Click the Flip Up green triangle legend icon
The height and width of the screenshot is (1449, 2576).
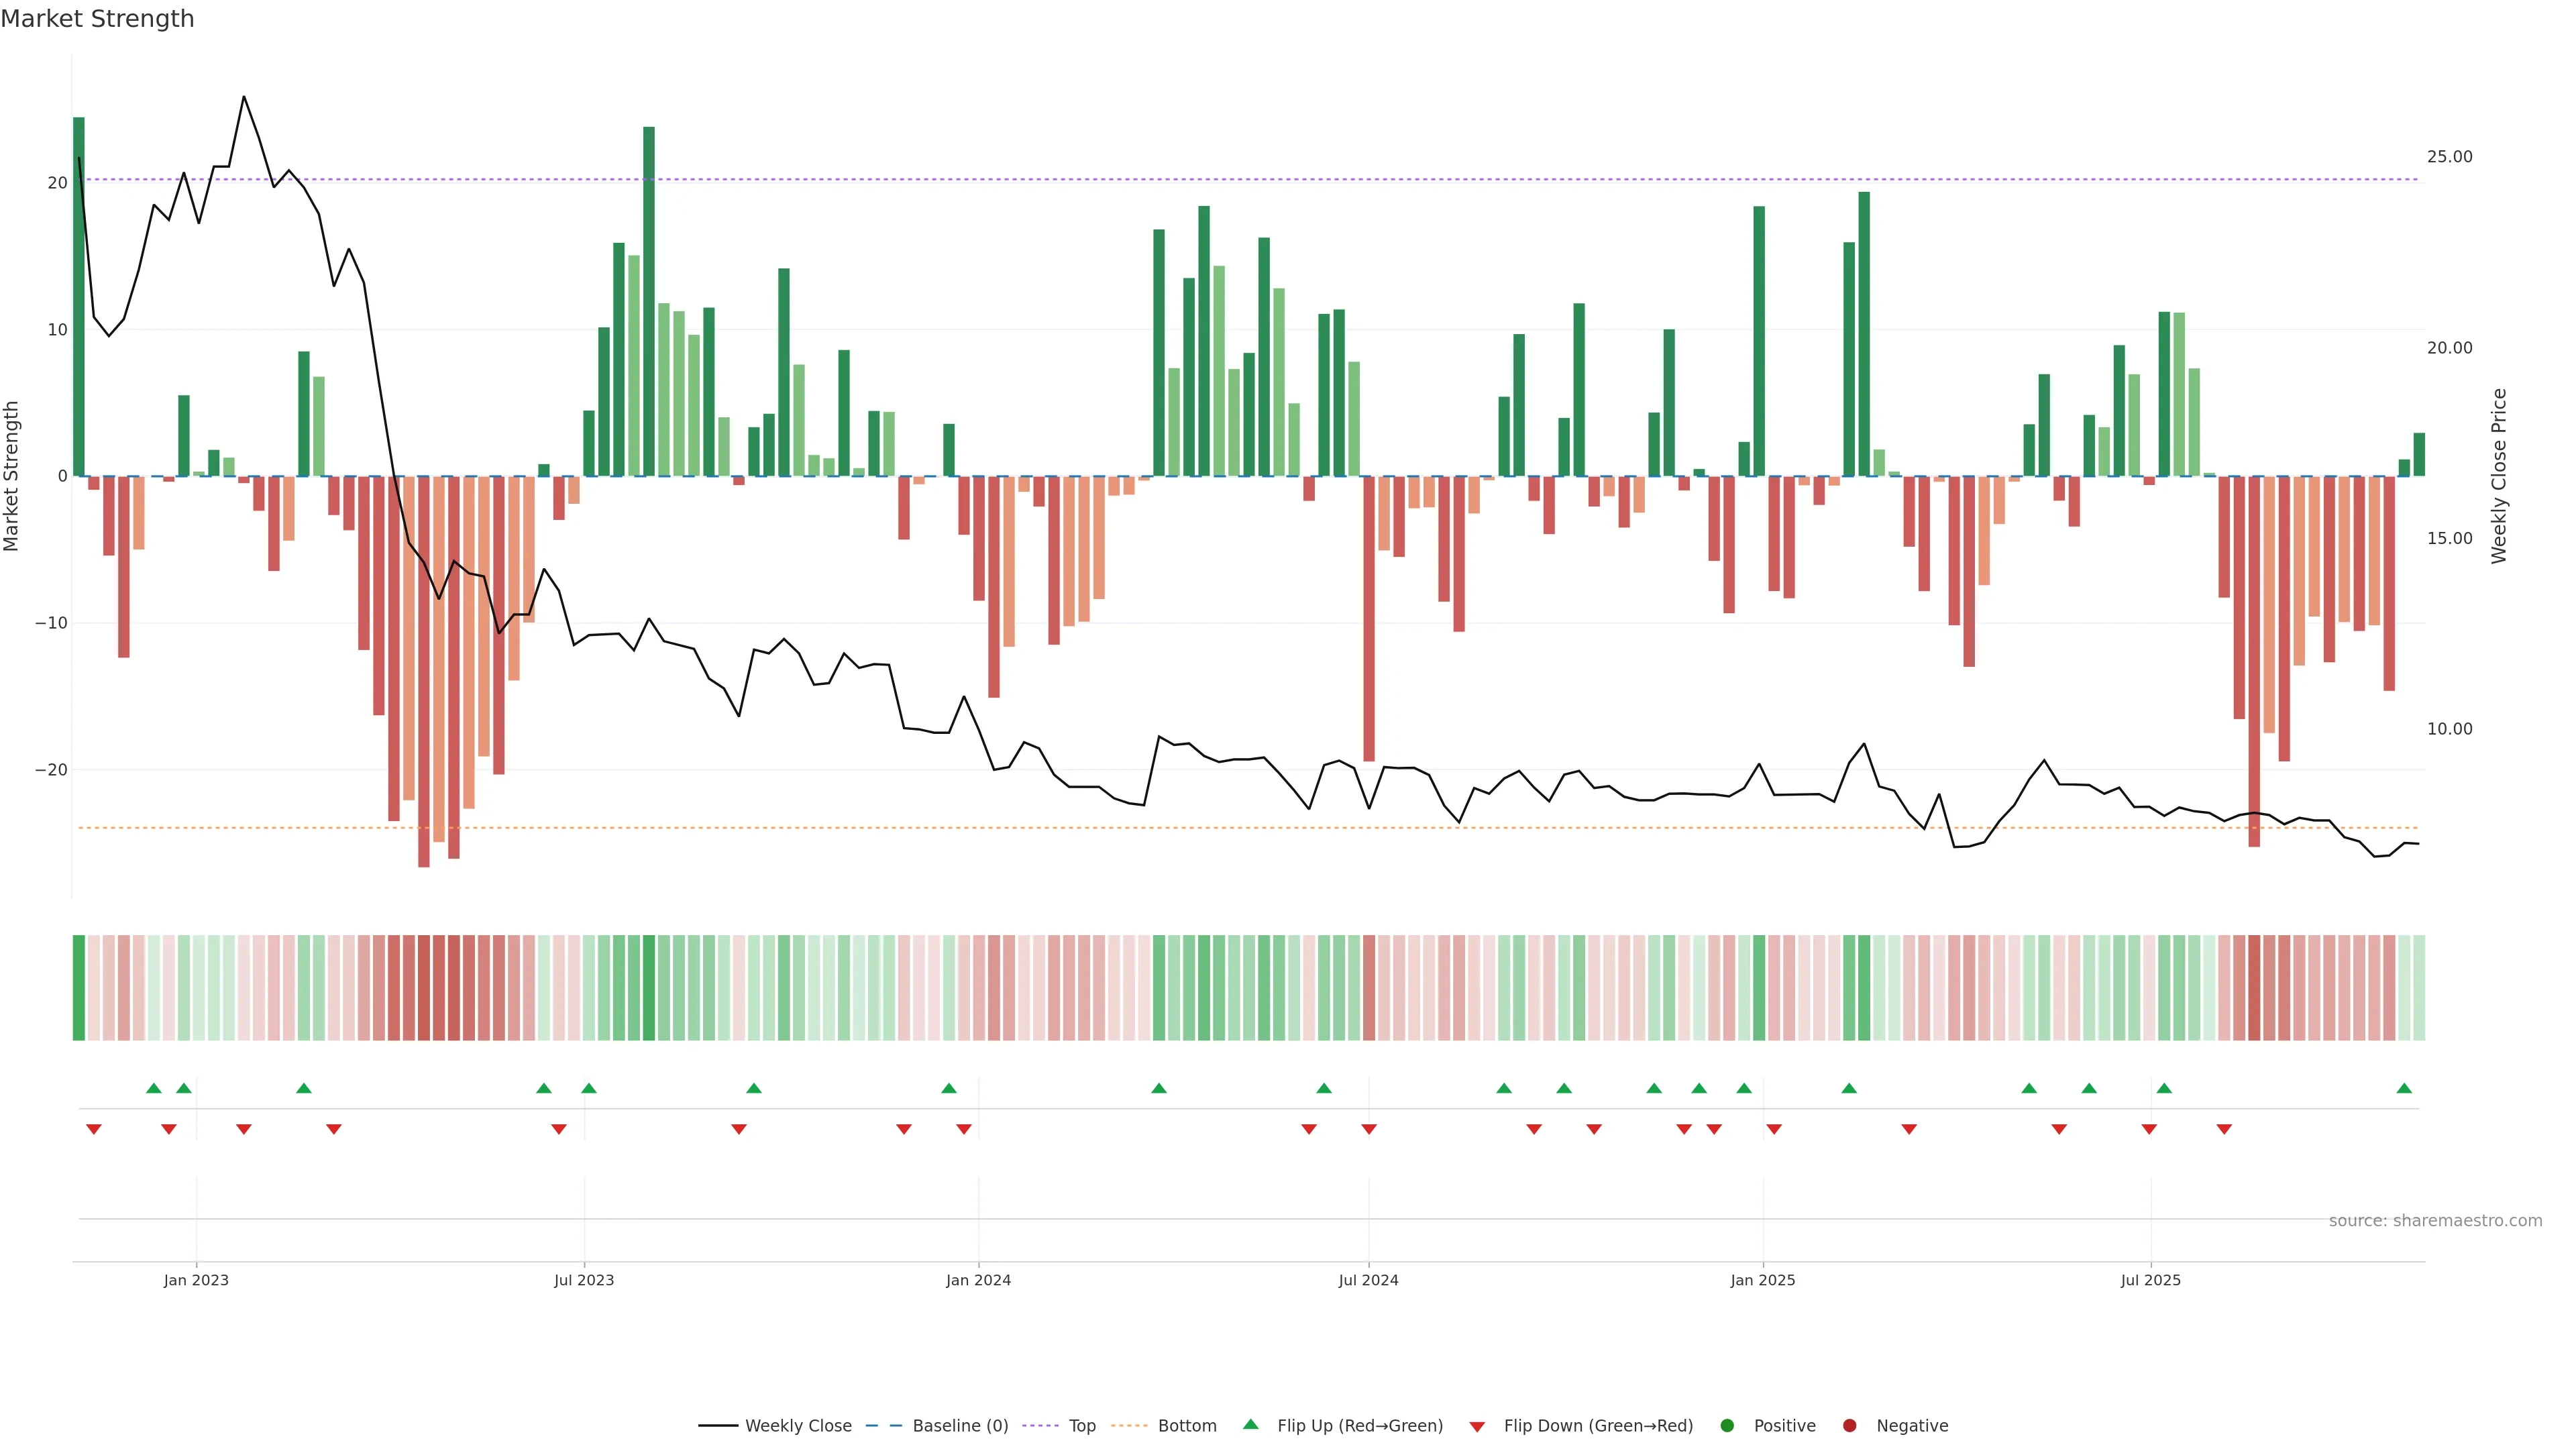(1250, 1425)
